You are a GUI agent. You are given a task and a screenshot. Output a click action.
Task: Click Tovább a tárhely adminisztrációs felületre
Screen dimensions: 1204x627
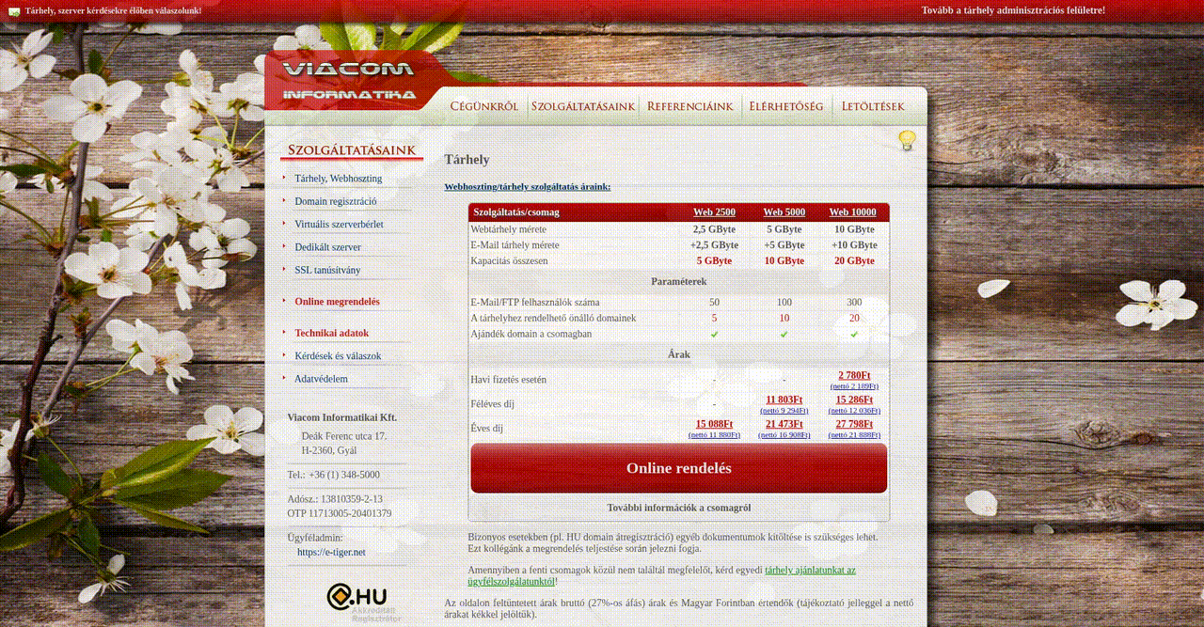1013,10
